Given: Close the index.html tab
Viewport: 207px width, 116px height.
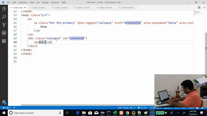Looking at the screenshot, I should pos(25,8).
